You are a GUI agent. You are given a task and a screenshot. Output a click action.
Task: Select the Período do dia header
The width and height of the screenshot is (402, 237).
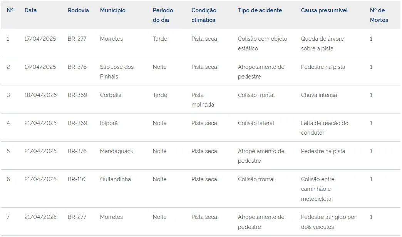163,15
